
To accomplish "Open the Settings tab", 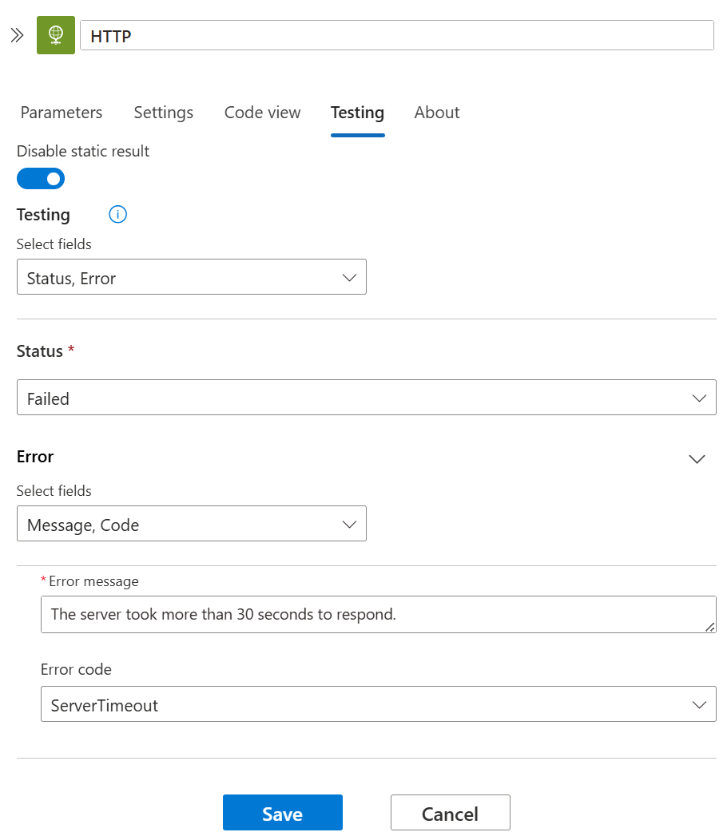I will coord(163,113).
